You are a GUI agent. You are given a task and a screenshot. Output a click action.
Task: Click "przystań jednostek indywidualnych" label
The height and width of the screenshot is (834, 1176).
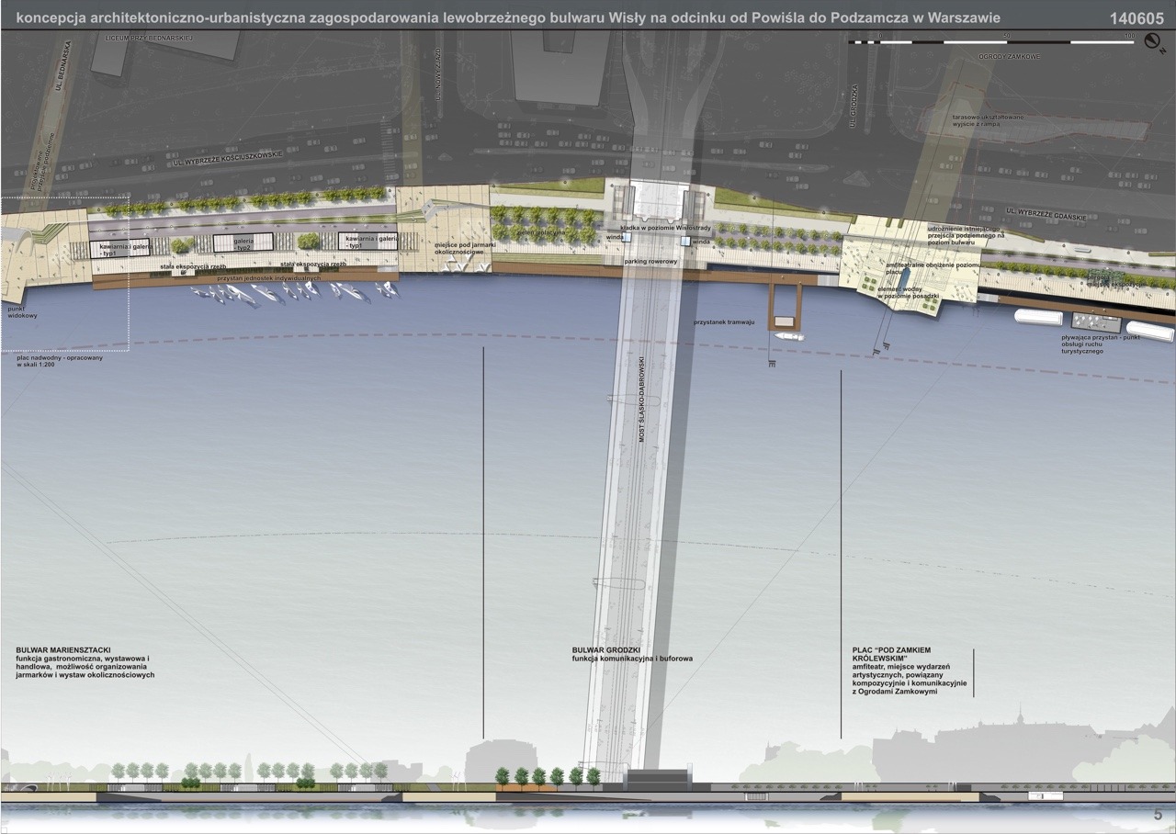click(268, 277)
